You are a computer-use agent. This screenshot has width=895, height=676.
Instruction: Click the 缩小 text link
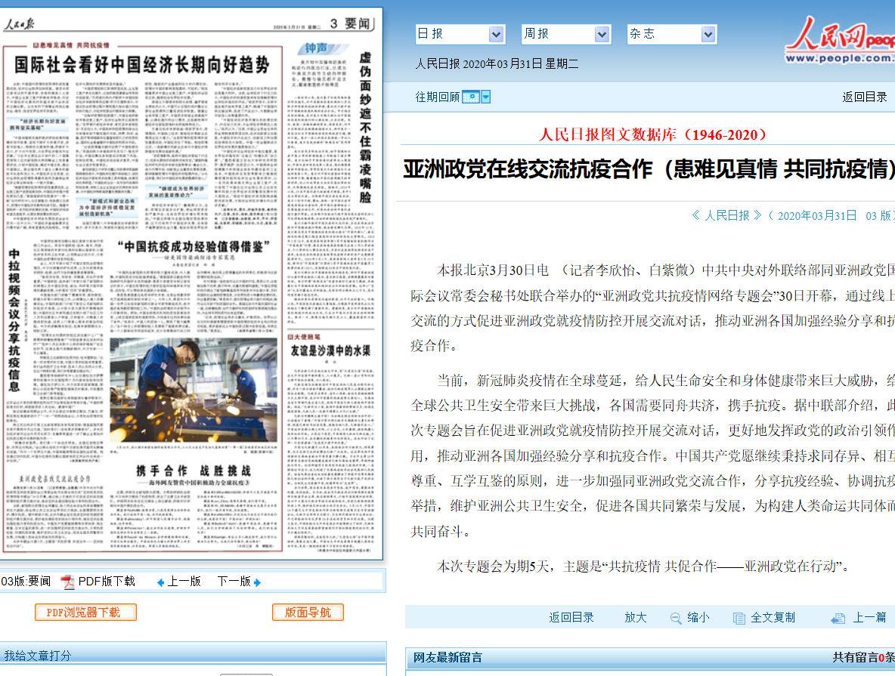tap(698, 617)
